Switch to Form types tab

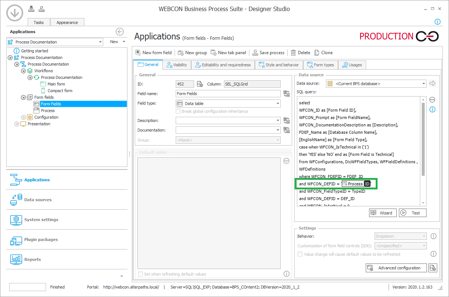coord(320,65)
